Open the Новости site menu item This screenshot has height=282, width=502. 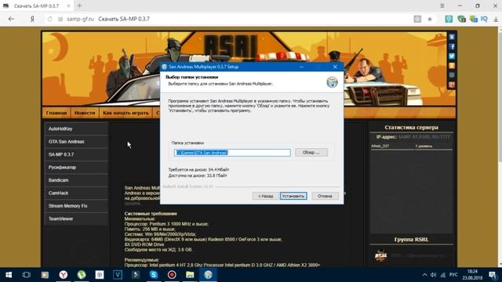coord(85,113)
